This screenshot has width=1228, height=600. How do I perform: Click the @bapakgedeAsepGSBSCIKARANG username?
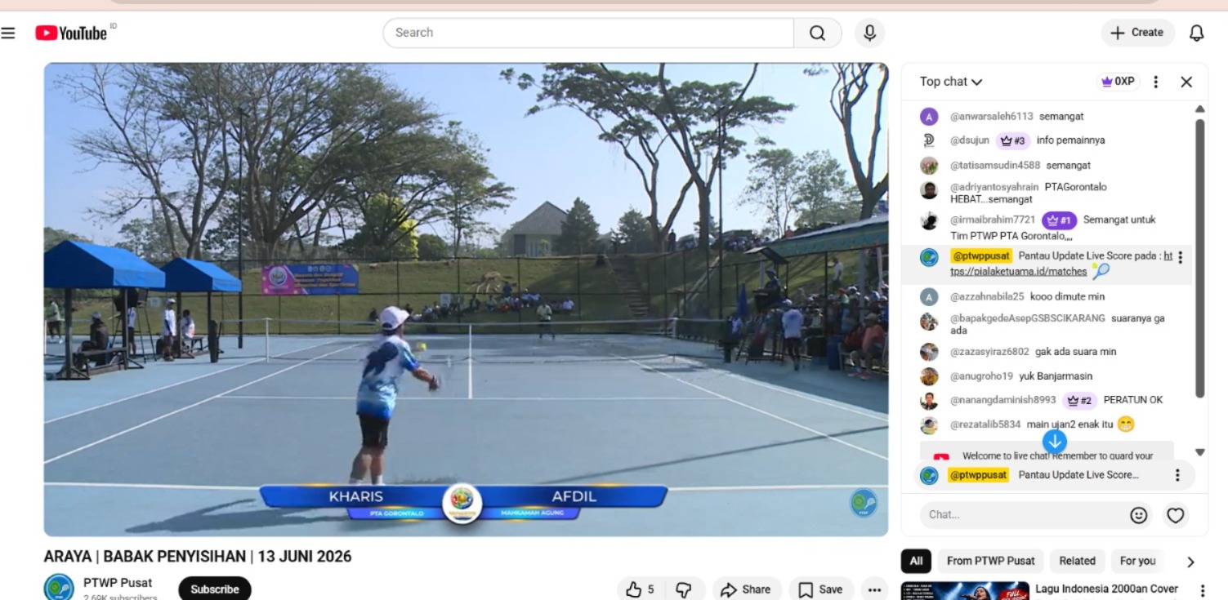pyautogui.click(x=1028, y=318)
